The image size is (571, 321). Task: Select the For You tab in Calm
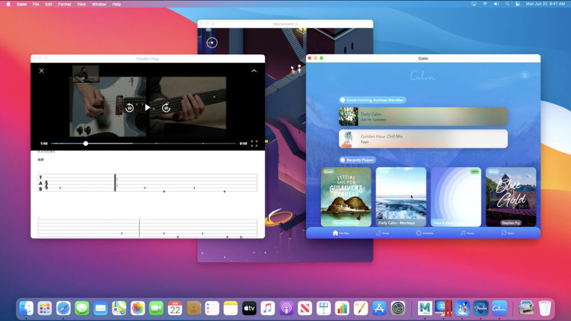[341, 233]
